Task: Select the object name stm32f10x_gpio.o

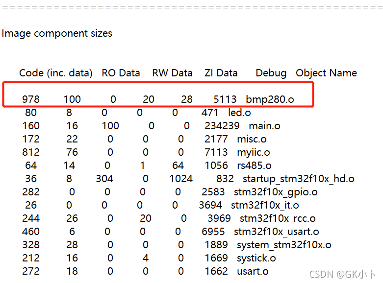Action: pyautogui.click(x=276, y=192)
